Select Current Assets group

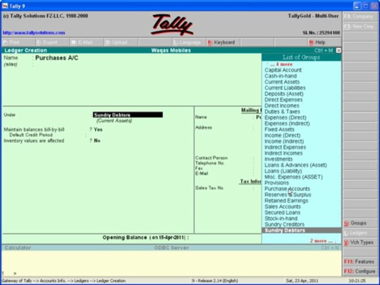(282, 82)
